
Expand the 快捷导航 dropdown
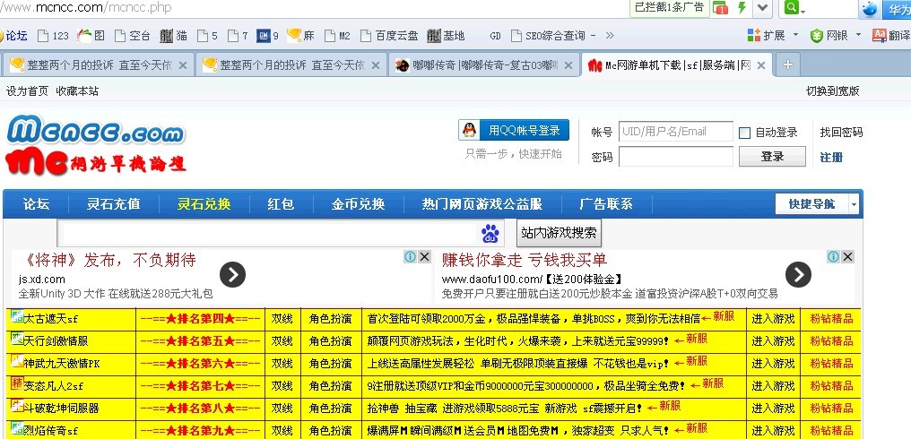pyautogui.click(x=853, y=204)
